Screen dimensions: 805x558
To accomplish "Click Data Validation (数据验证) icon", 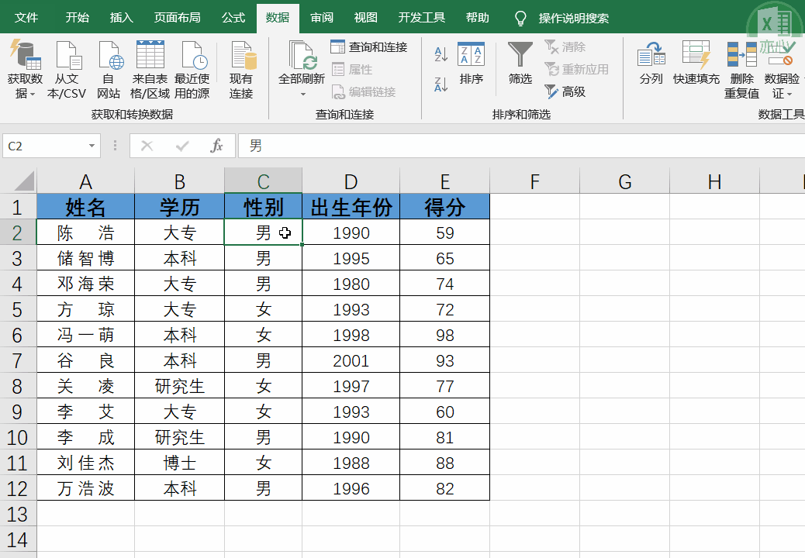I will (x=781, y=53).
